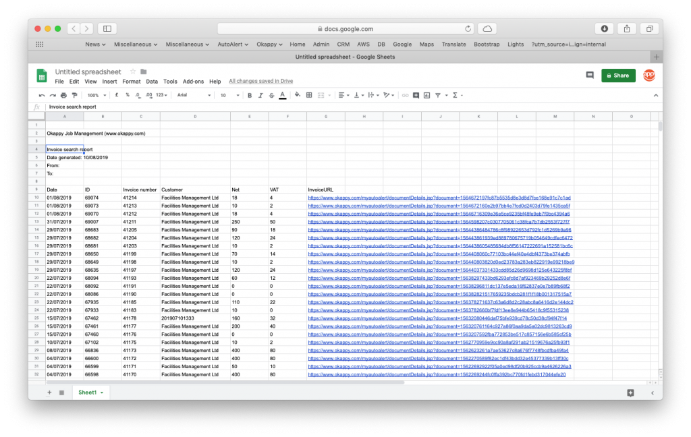The image size is (691, 437).
Task: Move spreadsheet using folder icon
Action: 144,71
